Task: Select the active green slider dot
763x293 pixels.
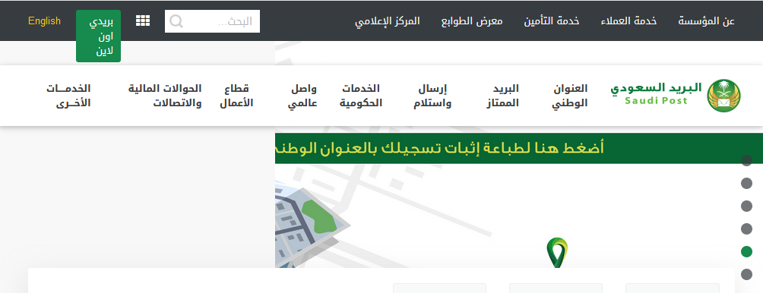Action: click(x=746, y=252)
